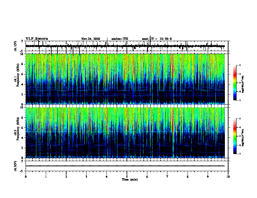
Task: Click the "Time (min)" axis title
Action: point(130,180)
